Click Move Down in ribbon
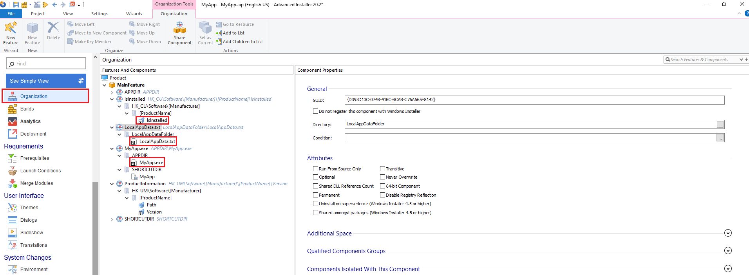 point(145,42)
